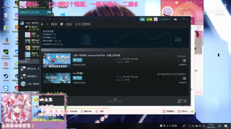Open 查看新闻 for Human Fall Flat
Image resolution: width=231 pixels, height=129 pixels.
pos(183,65)
